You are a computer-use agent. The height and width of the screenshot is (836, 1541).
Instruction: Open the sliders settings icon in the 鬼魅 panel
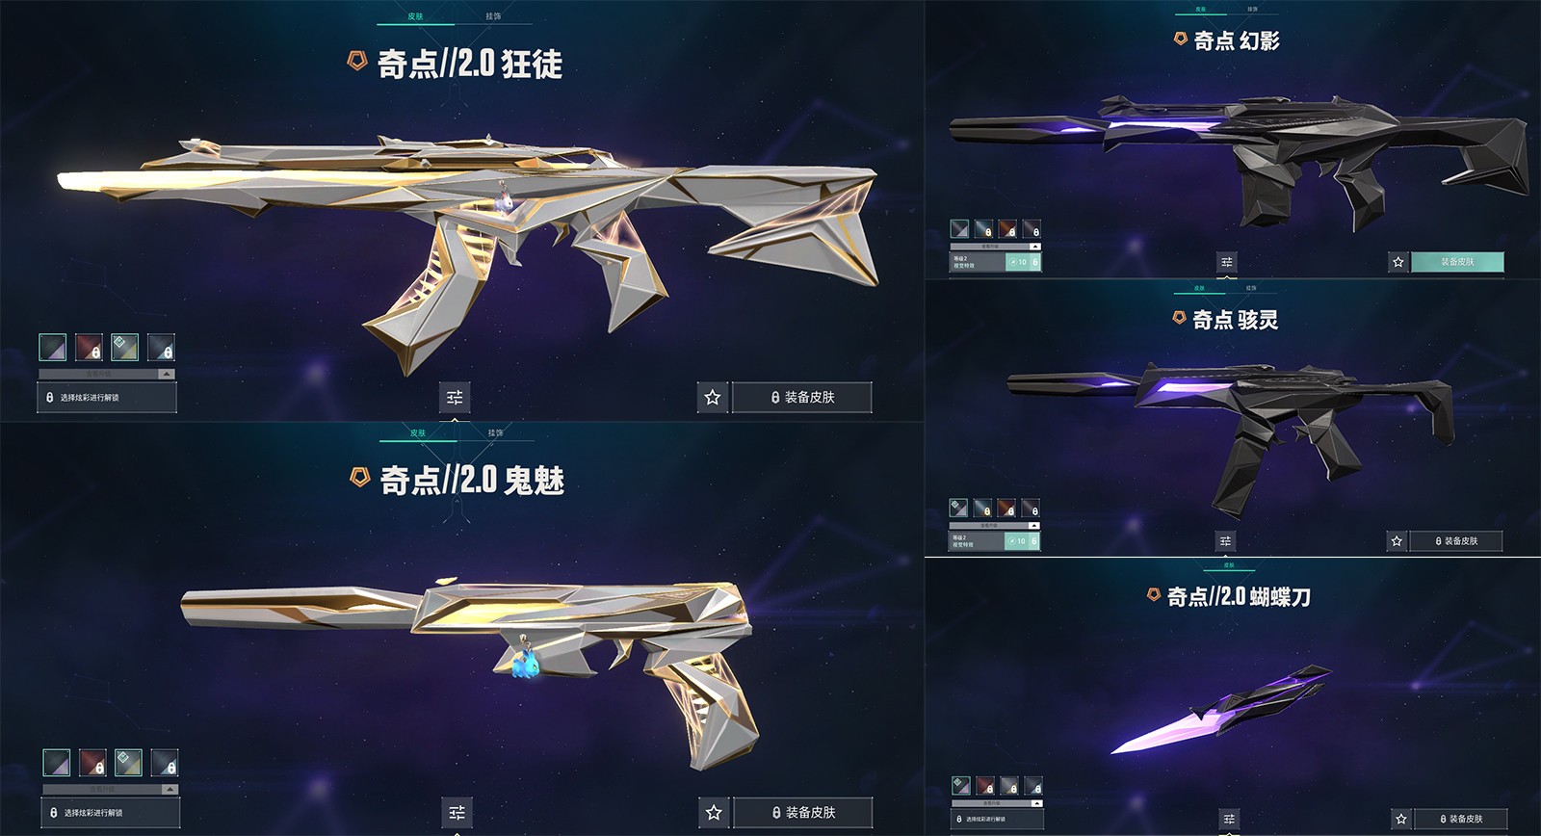tap(457, 812)
